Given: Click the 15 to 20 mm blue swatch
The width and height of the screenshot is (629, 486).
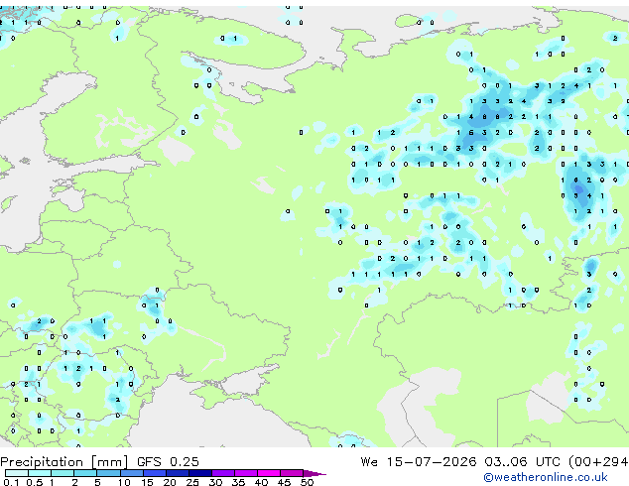Looking at the screenshot, I should [155, 473].
